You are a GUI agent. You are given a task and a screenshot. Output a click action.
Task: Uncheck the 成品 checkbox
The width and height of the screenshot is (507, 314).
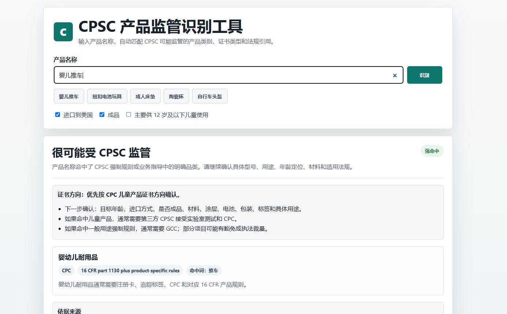[102, 115]
